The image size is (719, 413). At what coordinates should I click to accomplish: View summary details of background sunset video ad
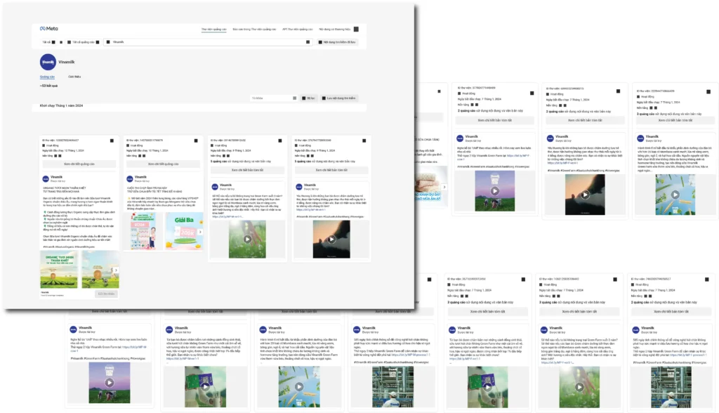tap(585, 120)
